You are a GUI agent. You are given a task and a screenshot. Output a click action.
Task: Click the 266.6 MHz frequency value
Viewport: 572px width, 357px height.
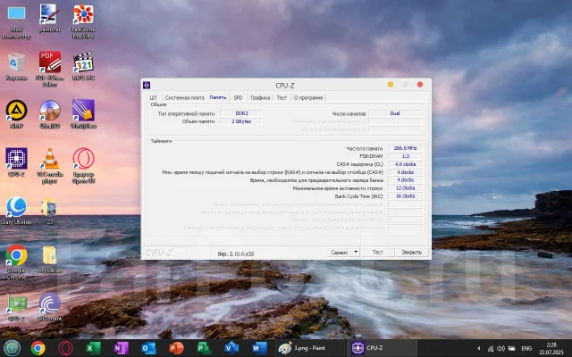click(405, 148)
